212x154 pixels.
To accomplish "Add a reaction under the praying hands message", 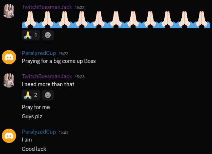I will click(48, 35).
